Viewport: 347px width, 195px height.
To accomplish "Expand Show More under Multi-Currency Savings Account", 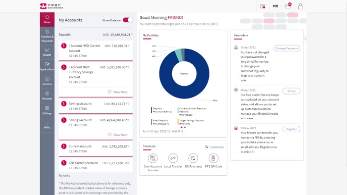I will (x=118, y=92).
